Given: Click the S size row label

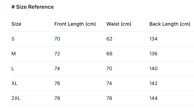Looking at the screenshot, I should tap(13, 39).
